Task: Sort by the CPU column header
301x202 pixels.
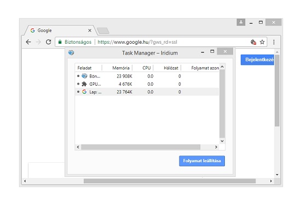Action: (x=147, y=68)
